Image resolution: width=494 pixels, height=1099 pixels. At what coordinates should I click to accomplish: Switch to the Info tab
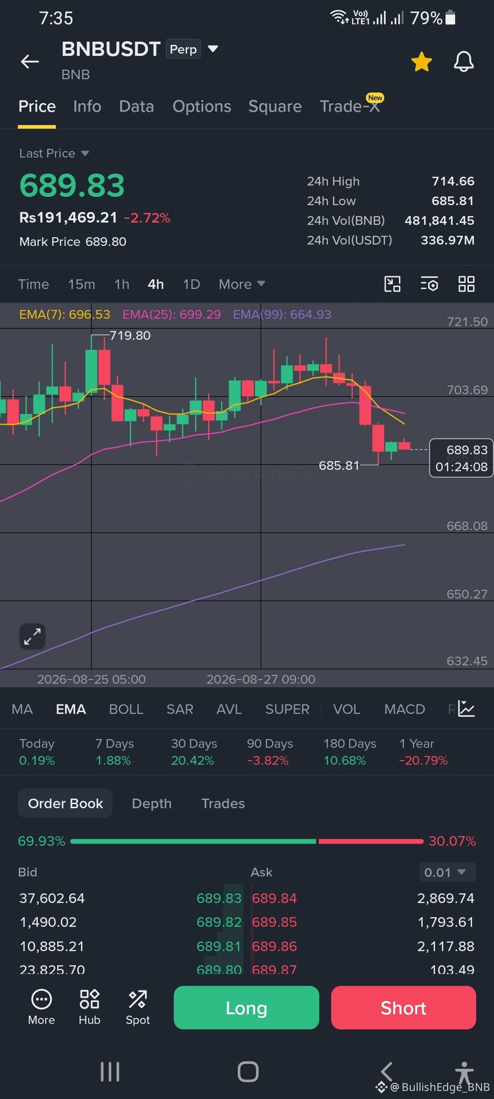[87, 106]
